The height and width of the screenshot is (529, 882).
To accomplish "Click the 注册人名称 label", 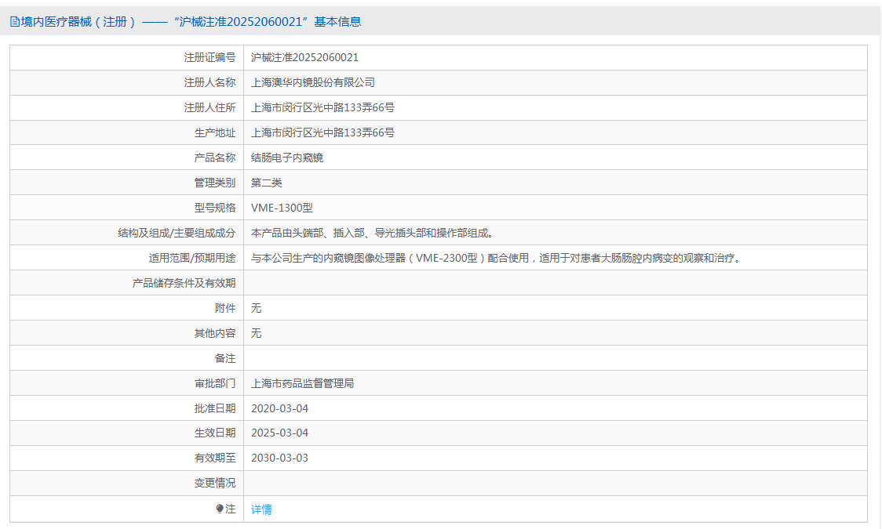I will click(x=210, y=82).
